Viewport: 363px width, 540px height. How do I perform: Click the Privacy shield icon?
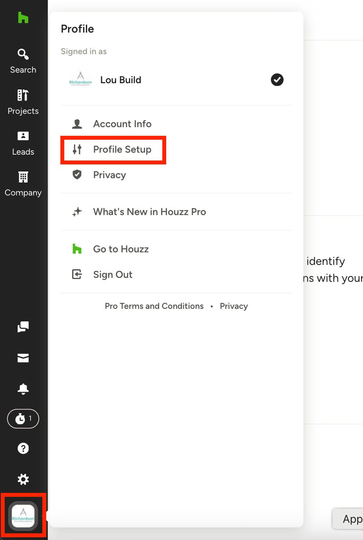click(77, 174)
